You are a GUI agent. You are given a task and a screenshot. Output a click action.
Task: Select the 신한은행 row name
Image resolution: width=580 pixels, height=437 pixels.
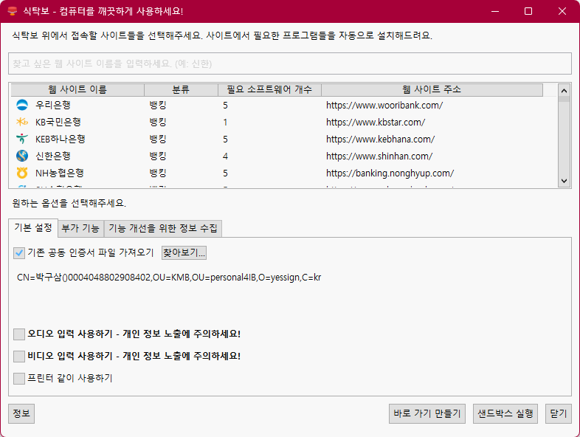pos(53,156)
